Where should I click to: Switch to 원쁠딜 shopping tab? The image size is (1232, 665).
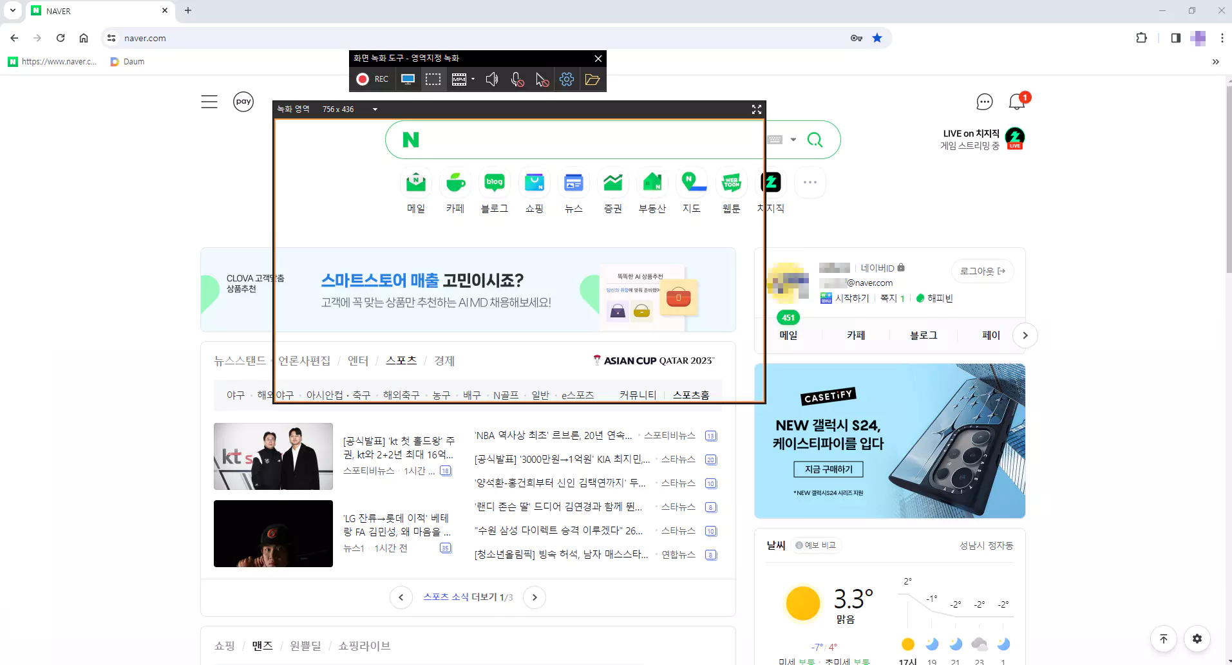pyautogui.click(x=305, y=646)
